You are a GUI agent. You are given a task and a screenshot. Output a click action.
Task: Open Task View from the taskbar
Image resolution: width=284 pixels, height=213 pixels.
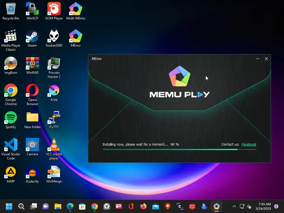(34, 206)
